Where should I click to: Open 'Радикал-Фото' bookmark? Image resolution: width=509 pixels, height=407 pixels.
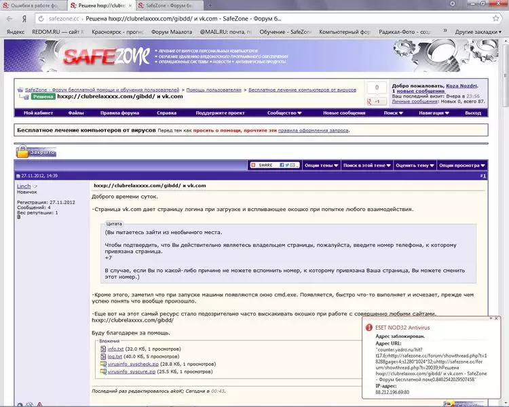click(404, 32)
